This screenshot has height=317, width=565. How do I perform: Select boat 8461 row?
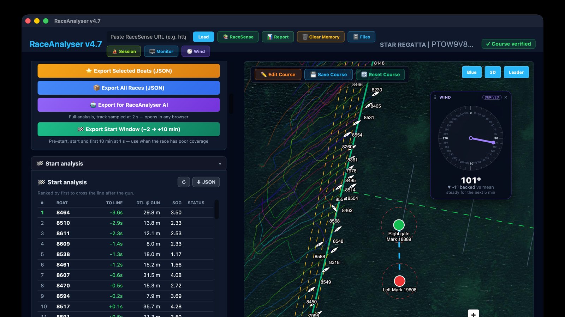pos(125,265)
